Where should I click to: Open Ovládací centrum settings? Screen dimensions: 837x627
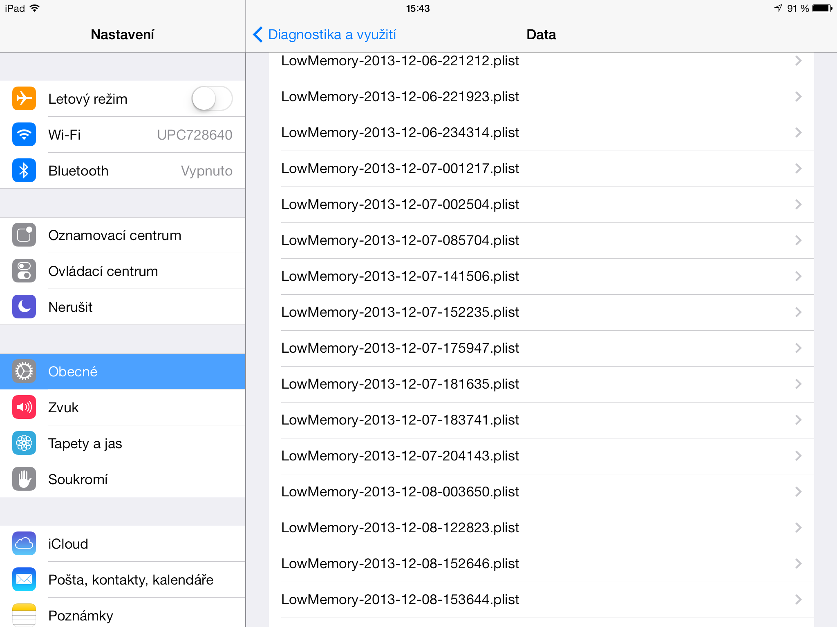tap(123, 271)
